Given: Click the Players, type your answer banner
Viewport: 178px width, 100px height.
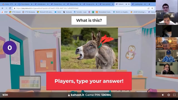Looking at the screenshot, I should click(x=89, y=81).
